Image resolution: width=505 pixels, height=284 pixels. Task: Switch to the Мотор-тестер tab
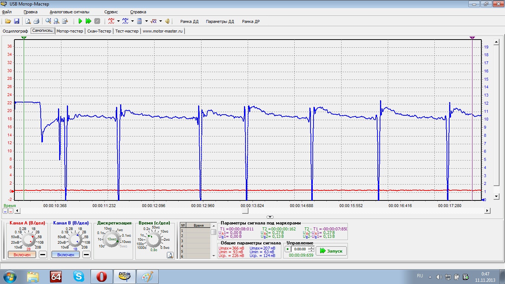[x=70, y=31]
